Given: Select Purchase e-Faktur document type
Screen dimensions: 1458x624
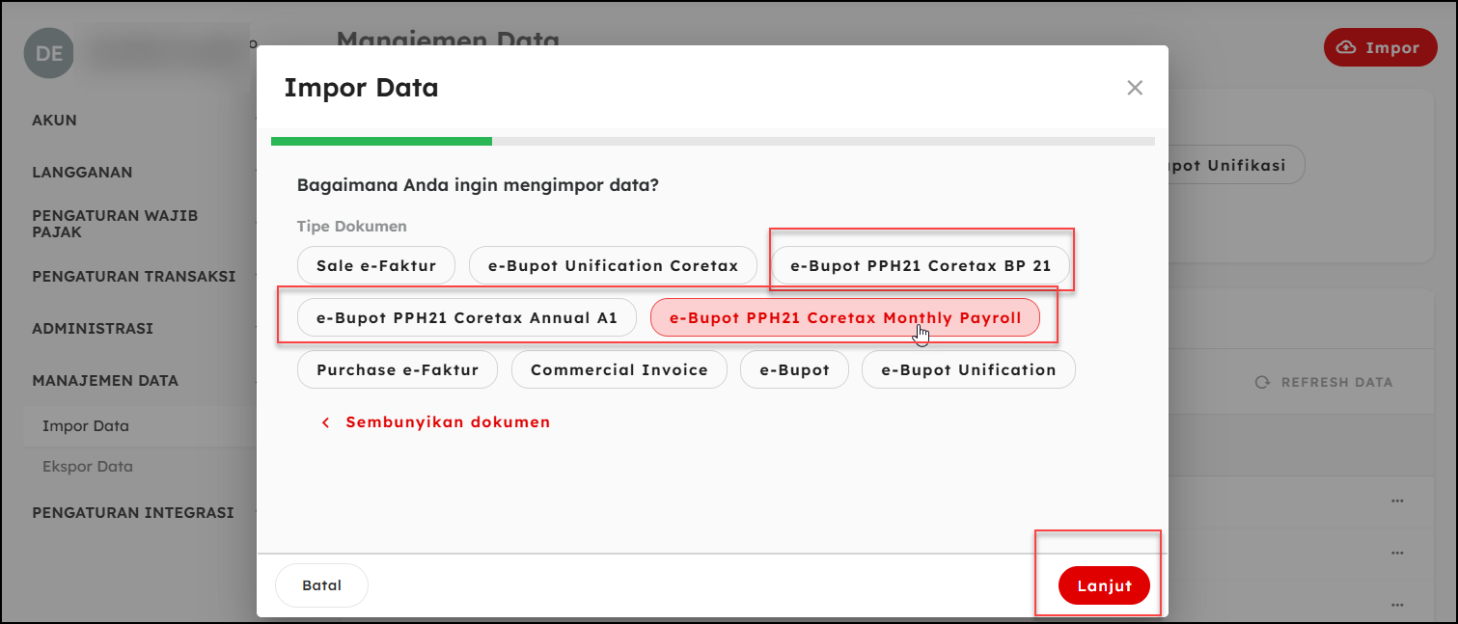Looking at the screenshot, I should [x=397, y=369].
